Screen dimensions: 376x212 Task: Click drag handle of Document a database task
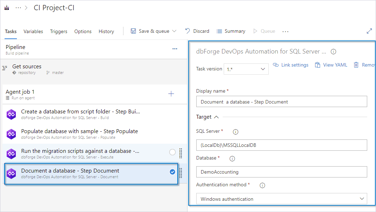[x=181, y=173]
